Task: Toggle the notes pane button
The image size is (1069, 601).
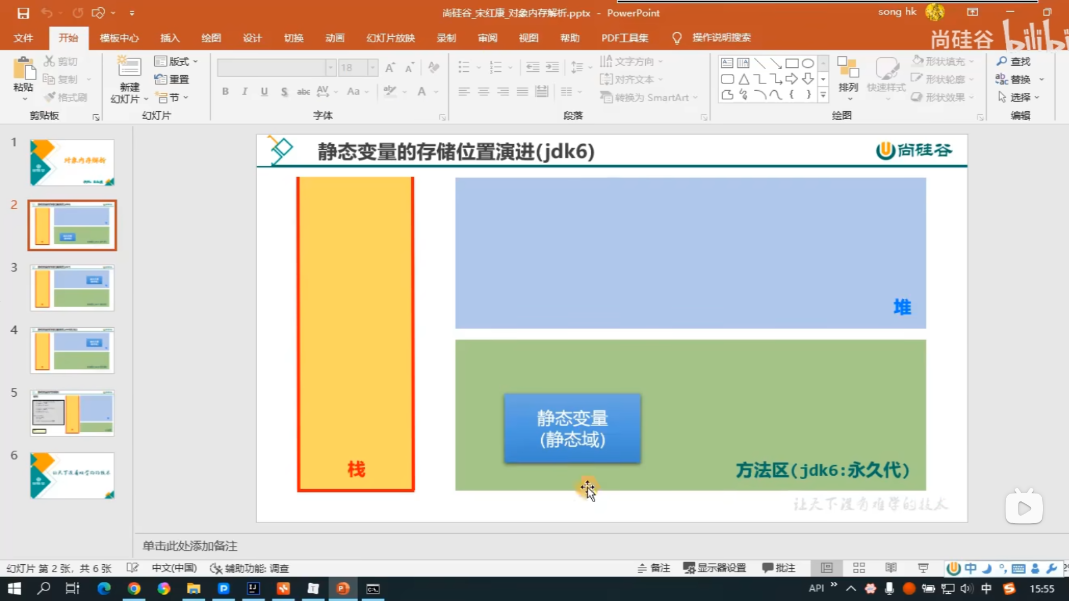Action: coord(654,568)
